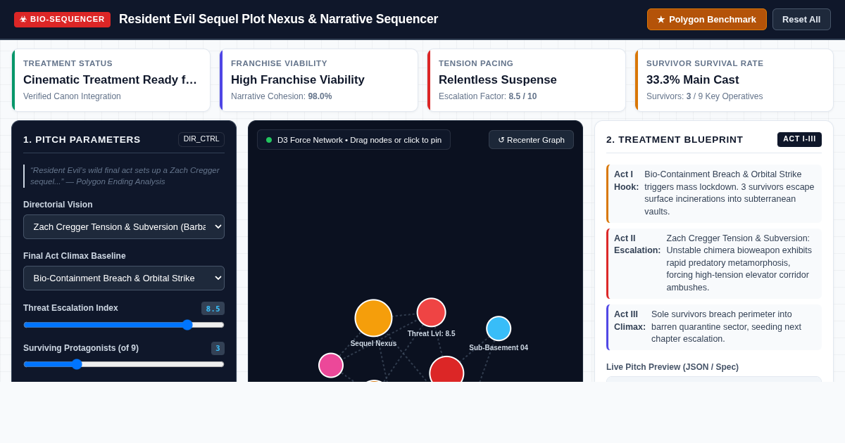This screenshot has height=443, width=845.
Task: Click the Surviving Protagonists value 3 badge
Action: click(218, 349)
